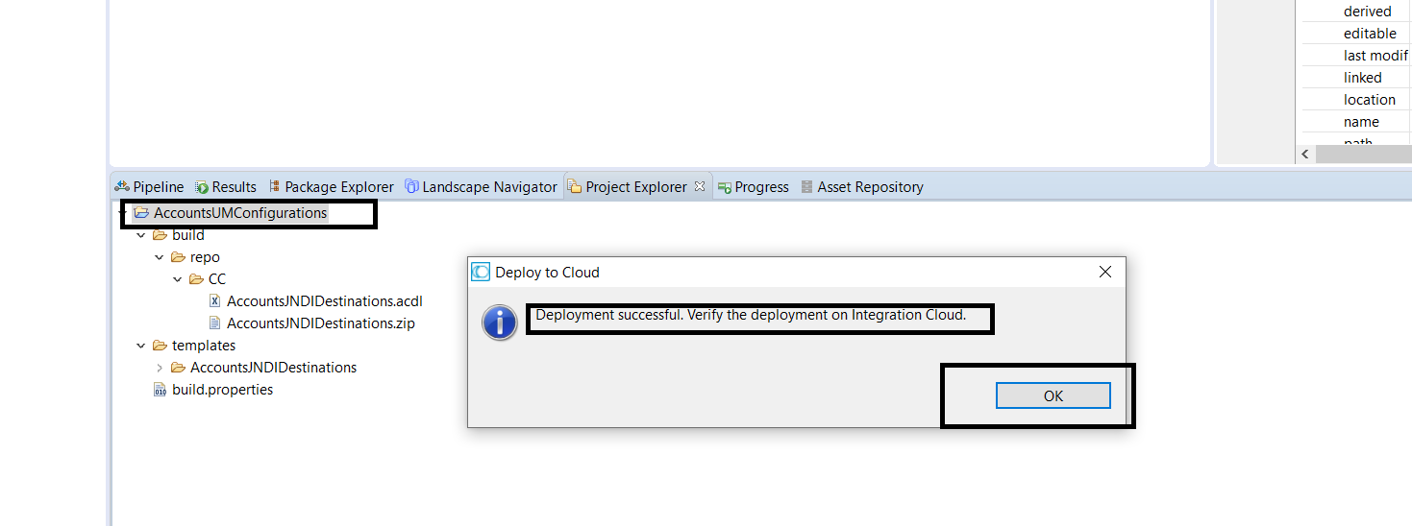Image resolution: width=1412 pixels, height=526 pixels.
Task: Click the repo folder icon
Action: pos(178,257)
